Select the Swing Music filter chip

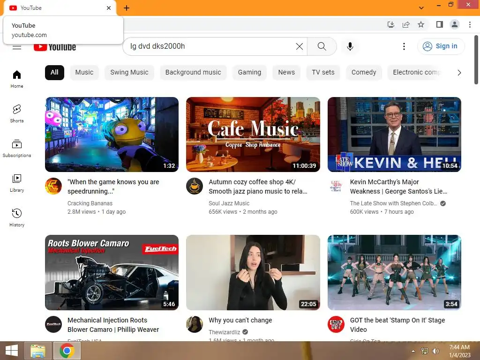click(129, 73)
